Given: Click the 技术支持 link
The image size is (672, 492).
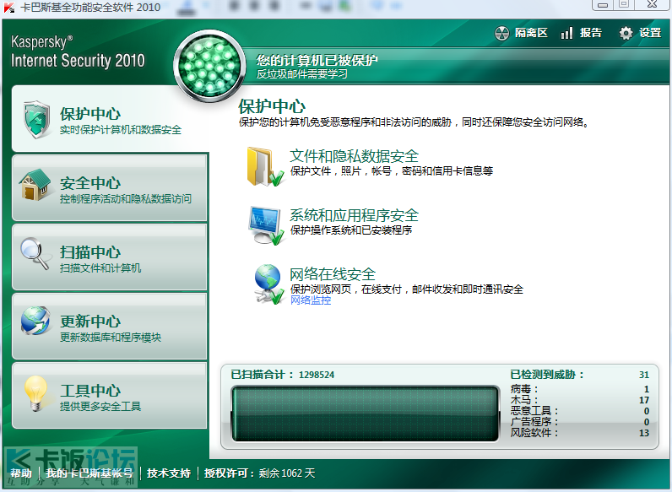Looking at the screenshot, I should pos(169,473).
